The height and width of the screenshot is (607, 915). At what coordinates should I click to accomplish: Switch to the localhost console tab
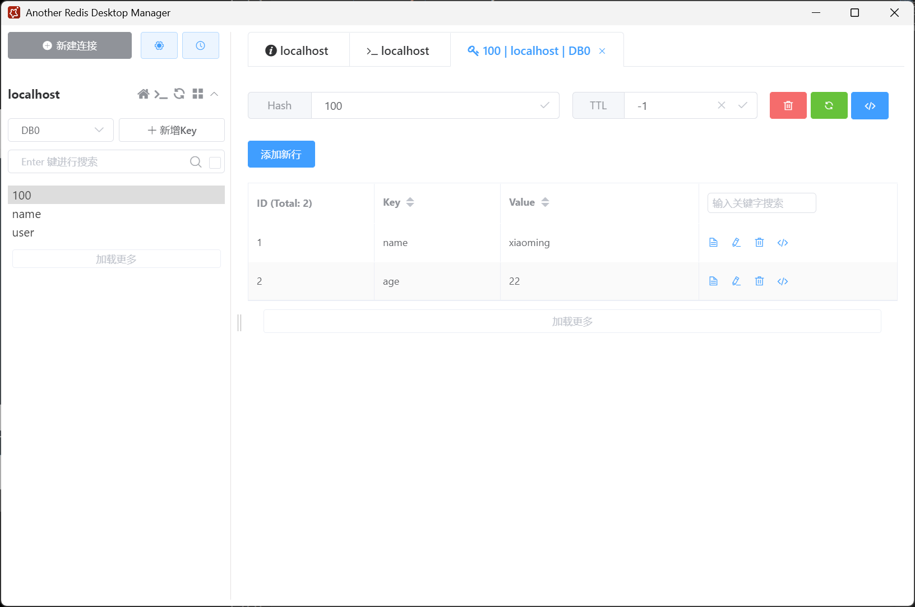[x=399, y=51]
